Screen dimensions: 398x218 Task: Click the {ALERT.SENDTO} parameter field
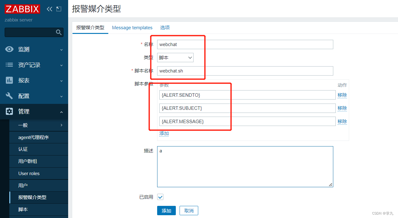pyautogui.click(x=247, y=95)
